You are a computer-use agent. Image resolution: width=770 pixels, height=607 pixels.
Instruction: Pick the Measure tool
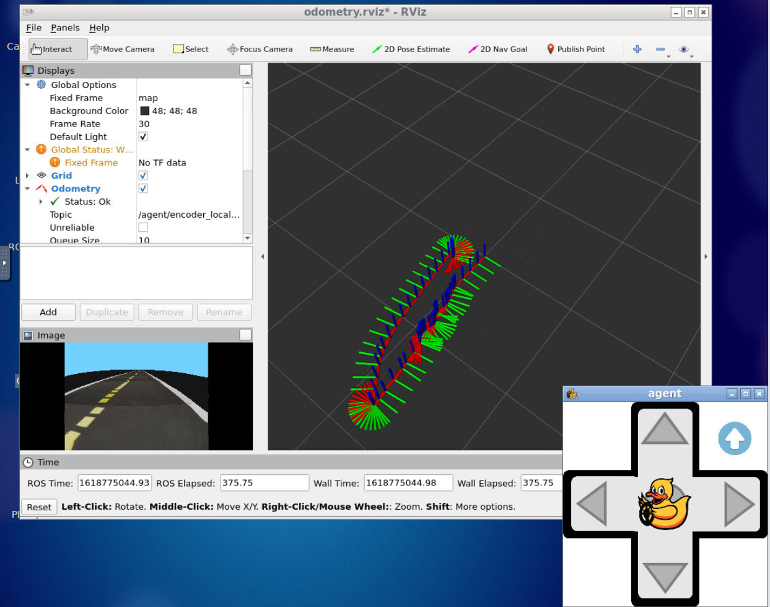[x=332, y=49]
